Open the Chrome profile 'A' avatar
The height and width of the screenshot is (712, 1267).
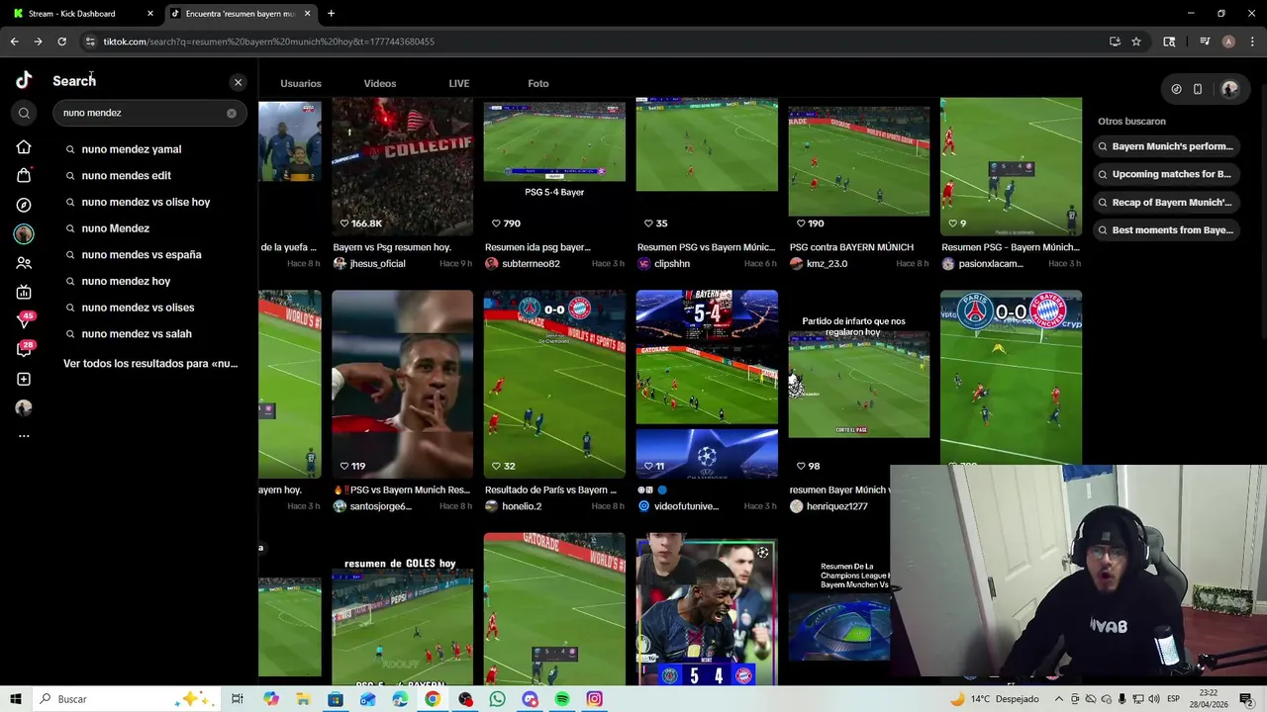(1228, 42)
